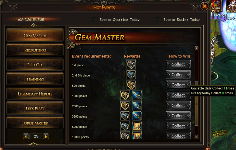Collect the 1st place reward
The image size is (236, 150).
178,65
